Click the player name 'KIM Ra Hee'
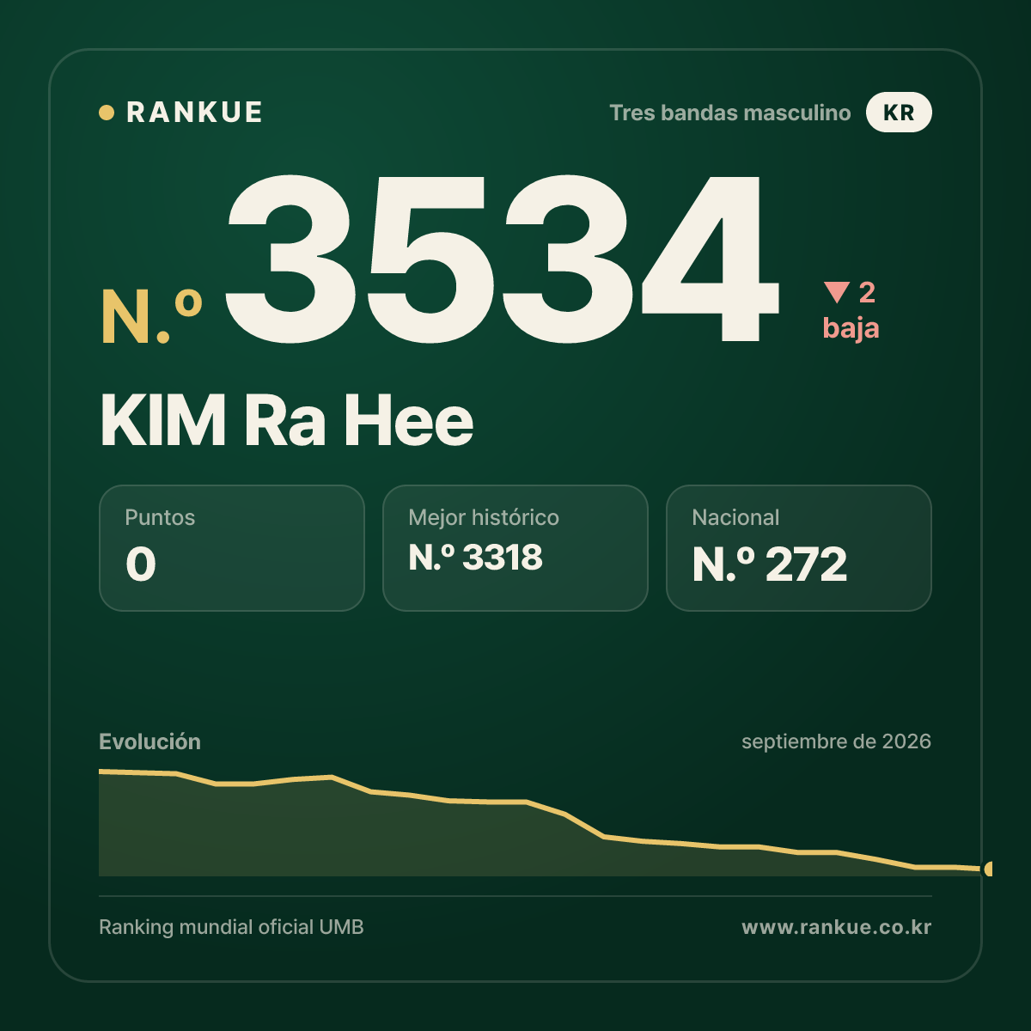This screenshot has height=1031, width=1031. [x=287, y=421]
